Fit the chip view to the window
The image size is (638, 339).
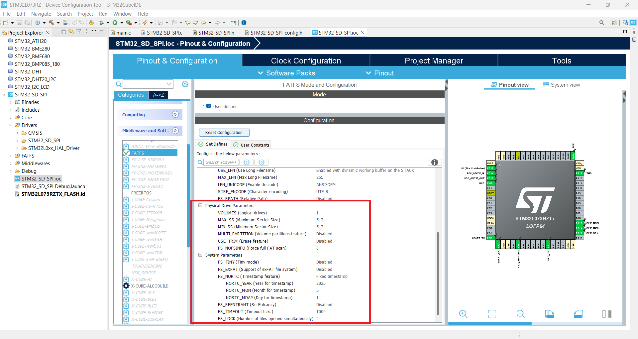coord(492,314)
